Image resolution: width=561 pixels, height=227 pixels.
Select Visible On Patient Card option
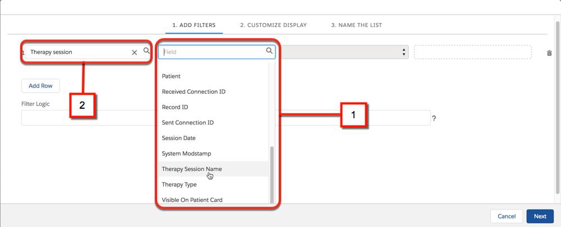213,199
